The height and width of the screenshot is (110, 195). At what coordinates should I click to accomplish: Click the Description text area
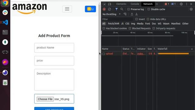[x=54, y=79]
